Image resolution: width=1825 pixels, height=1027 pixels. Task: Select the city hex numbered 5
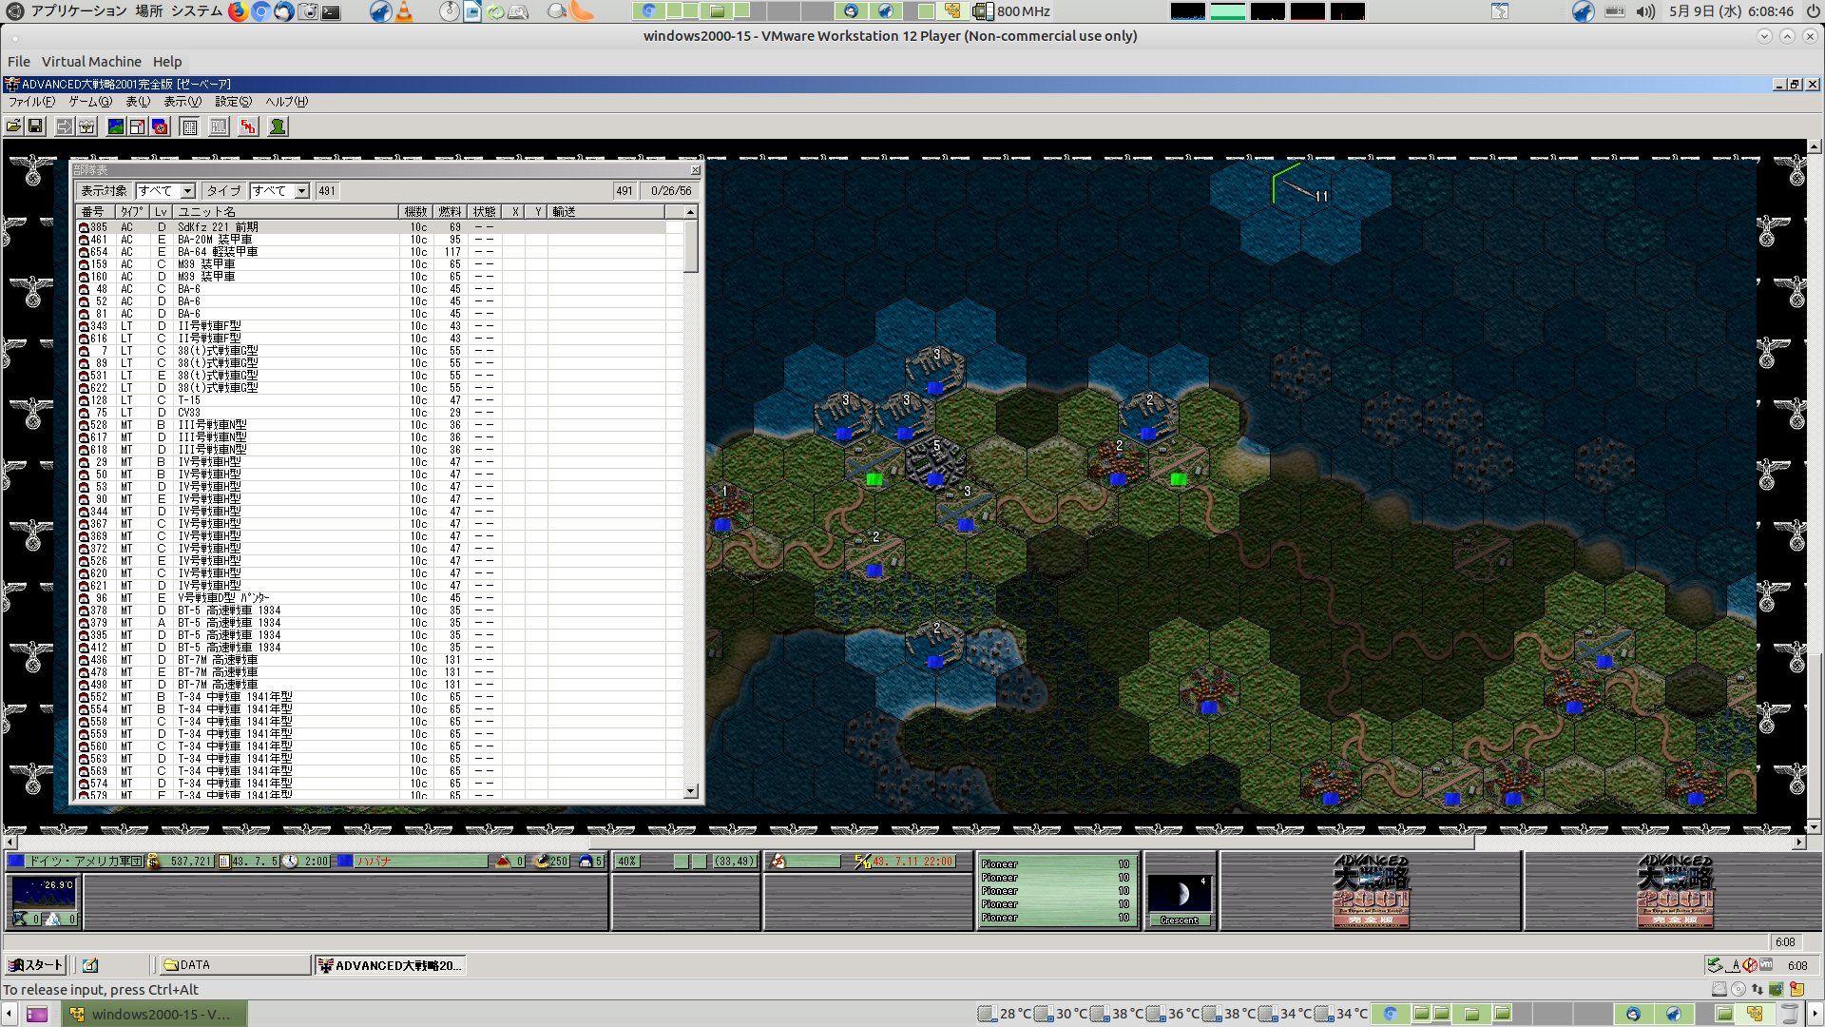(x=935, y=463)
